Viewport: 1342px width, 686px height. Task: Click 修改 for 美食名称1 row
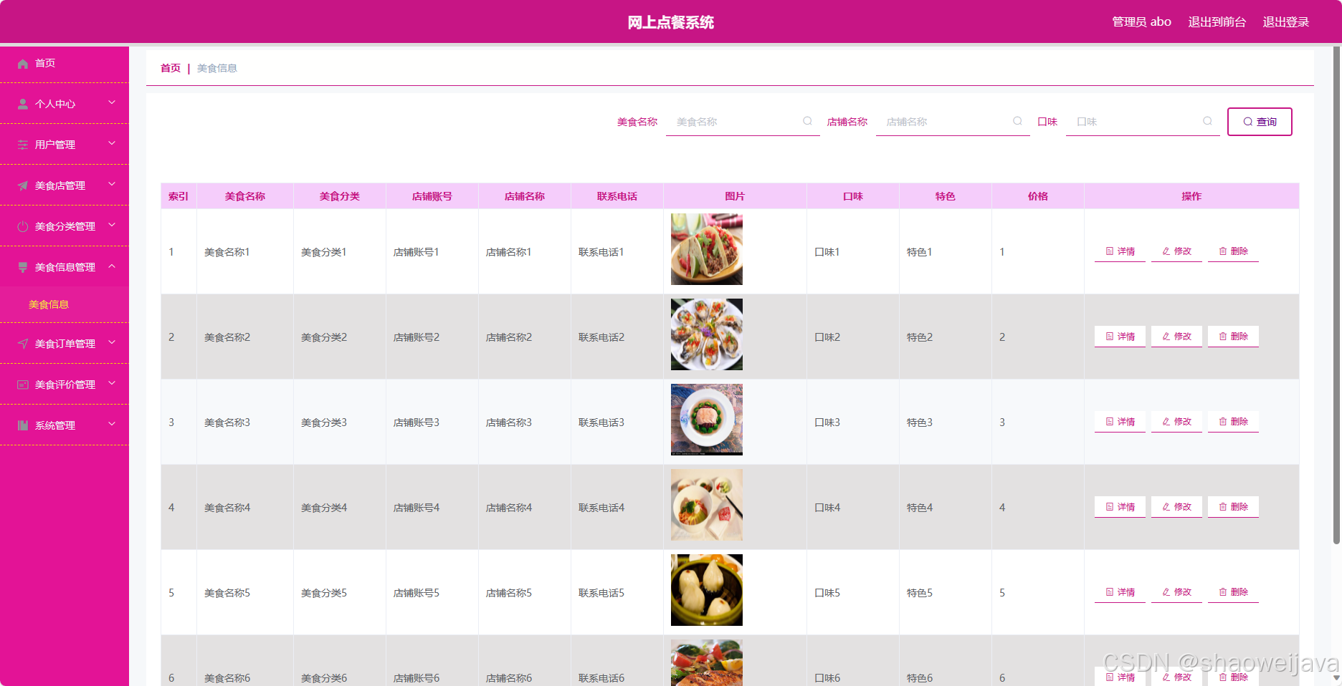click(1176, 251)
